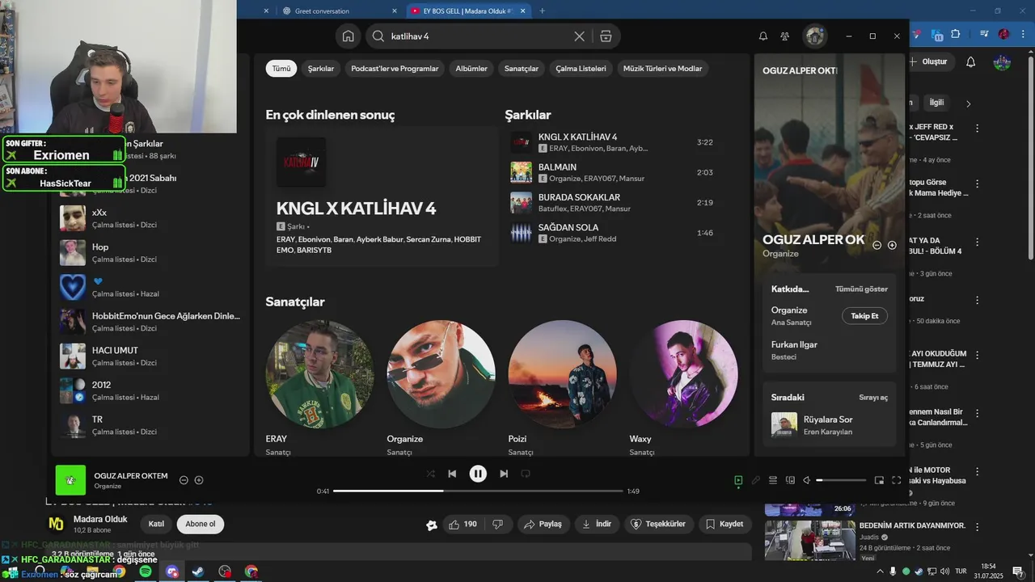The image size is (1035, 582).
Task: Toggle shuffle in Spotify player
Action: (x=430, y=474)
